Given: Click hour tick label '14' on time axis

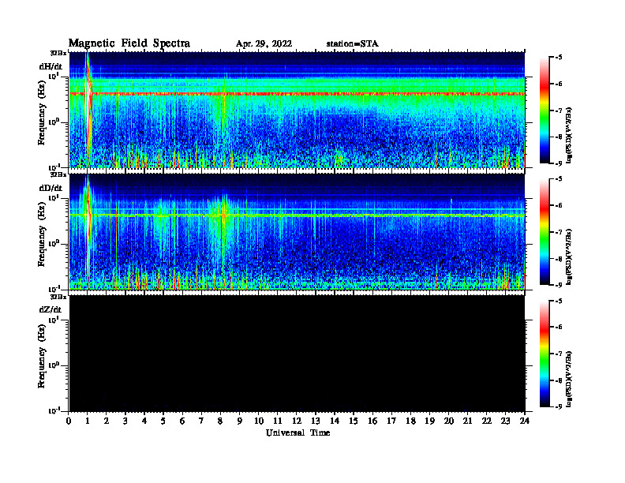Looking at the screenshot, I should [335, 421].
